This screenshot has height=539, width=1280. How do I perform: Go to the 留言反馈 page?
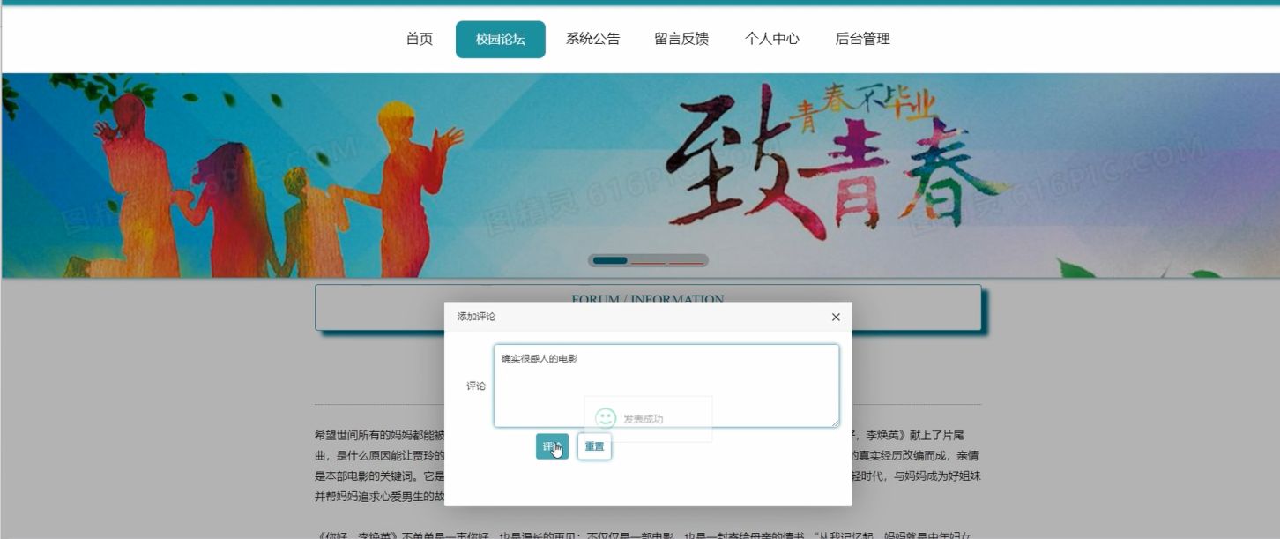pyautogui.click(x=681, y=39)
